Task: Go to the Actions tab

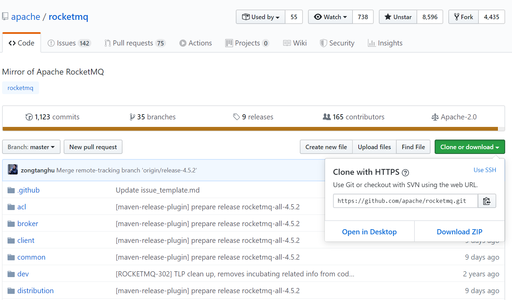Action: [196, 43]
